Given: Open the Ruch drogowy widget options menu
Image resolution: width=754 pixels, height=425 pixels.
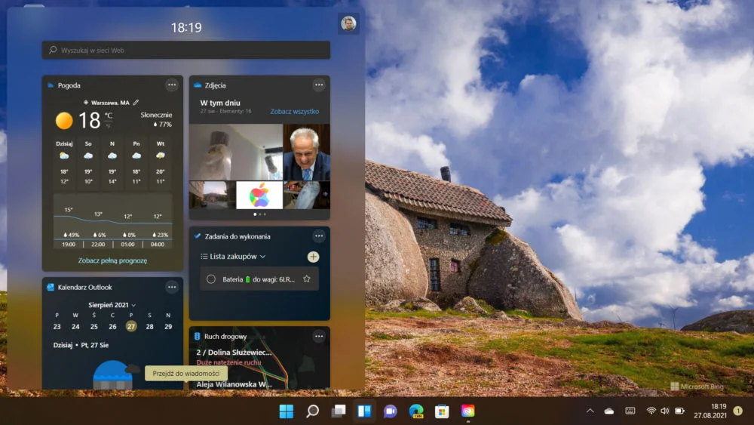Looking at the screenshot, I should point(319,337).
